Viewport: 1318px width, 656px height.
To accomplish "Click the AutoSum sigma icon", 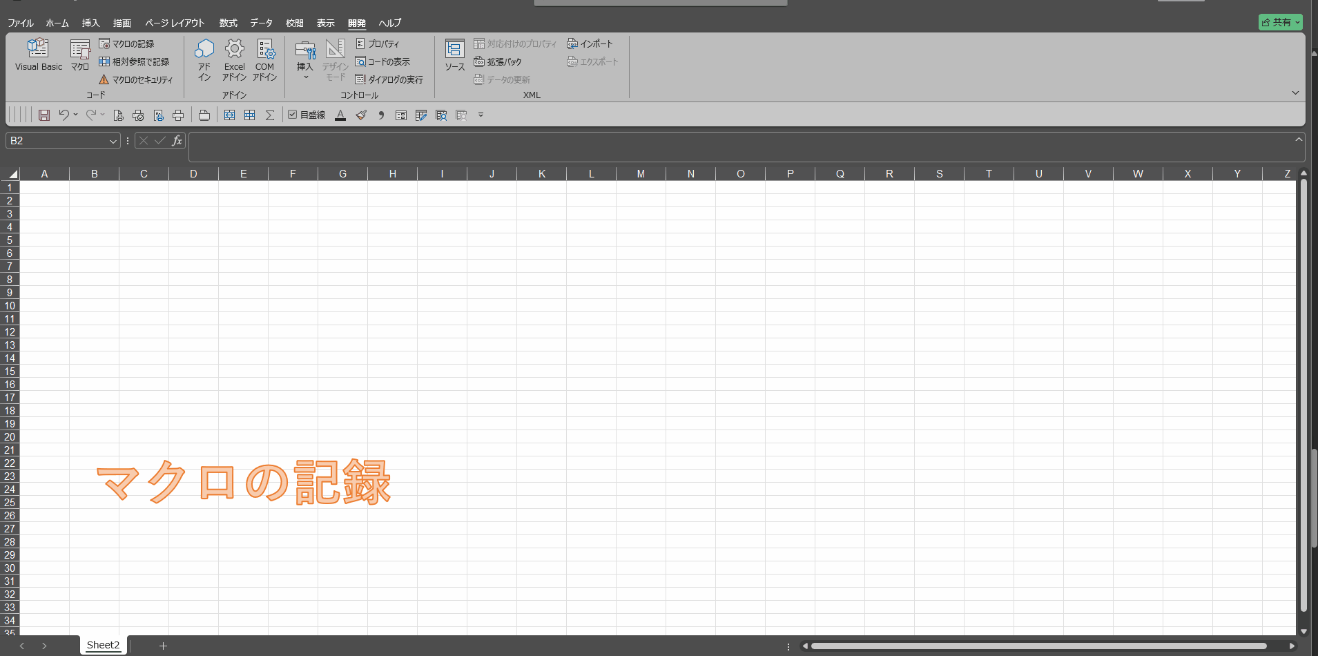I will (270, 115).
